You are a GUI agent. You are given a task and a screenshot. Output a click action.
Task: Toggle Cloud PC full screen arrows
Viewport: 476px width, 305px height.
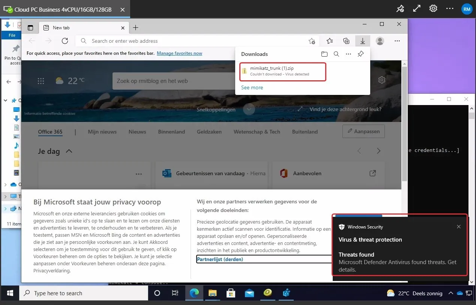[417, 8]
